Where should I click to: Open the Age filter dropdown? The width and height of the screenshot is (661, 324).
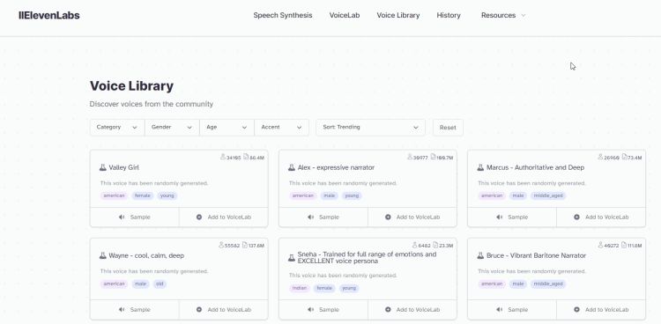pyautogui.click(x=227, y=128)
